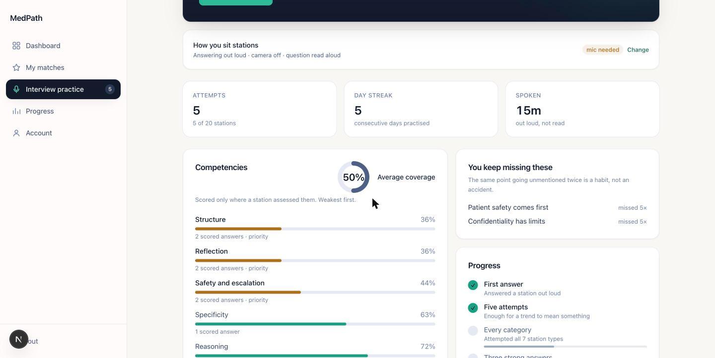Click Answering out loud settings description
Screen dimensions: 715x358
(x=267, y=55)
